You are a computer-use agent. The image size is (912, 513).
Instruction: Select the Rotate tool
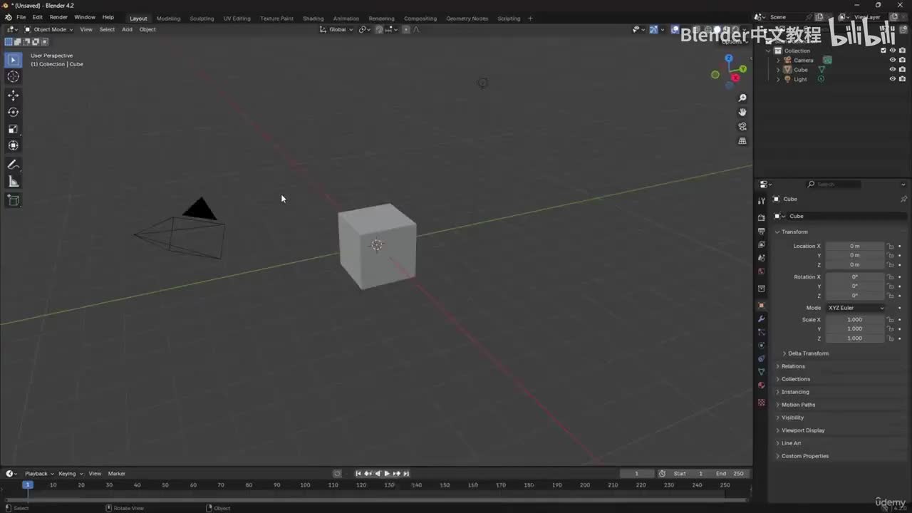pos(14,112)
